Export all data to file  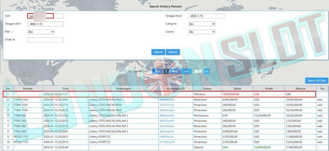click(x=317, y=81)
